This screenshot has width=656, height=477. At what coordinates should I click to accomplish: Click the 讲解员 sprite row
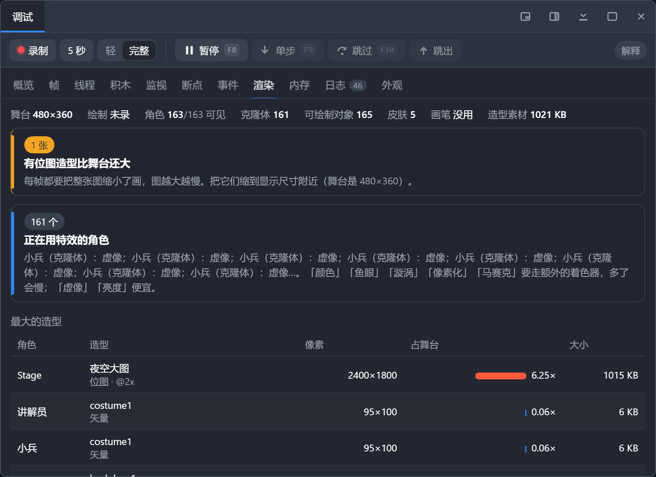point(328,411)
